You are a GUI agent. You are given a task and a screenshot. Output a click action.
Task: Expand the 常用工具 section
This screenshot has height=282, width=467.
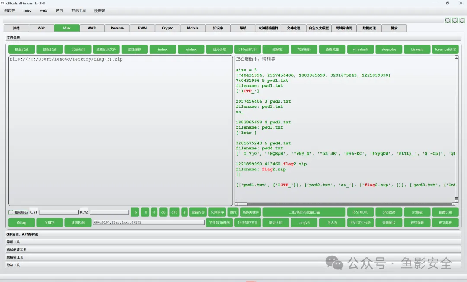tap(233, 242)
